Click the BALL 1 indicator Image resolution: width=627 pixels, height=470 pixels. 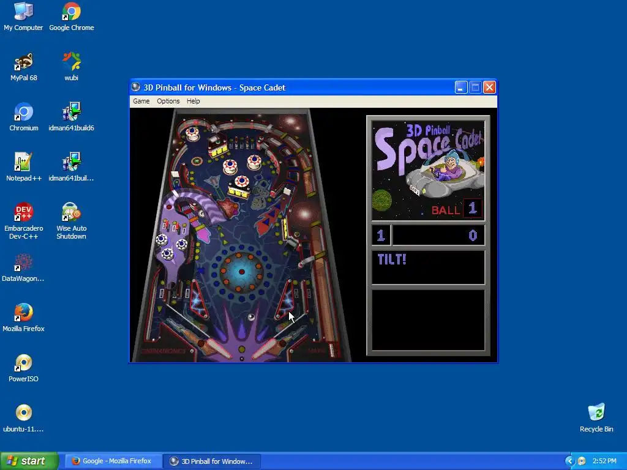coord(457,209)
